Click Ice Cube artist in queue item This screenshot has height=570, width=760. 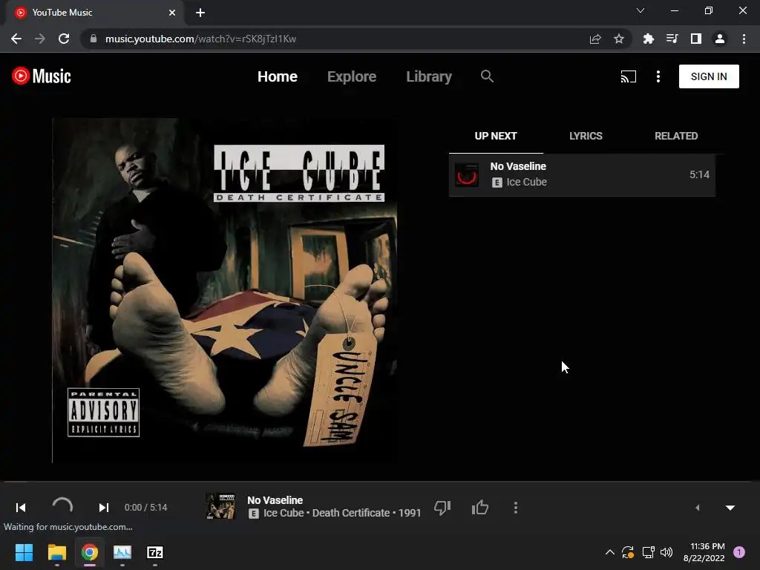(x=526, y=183)
